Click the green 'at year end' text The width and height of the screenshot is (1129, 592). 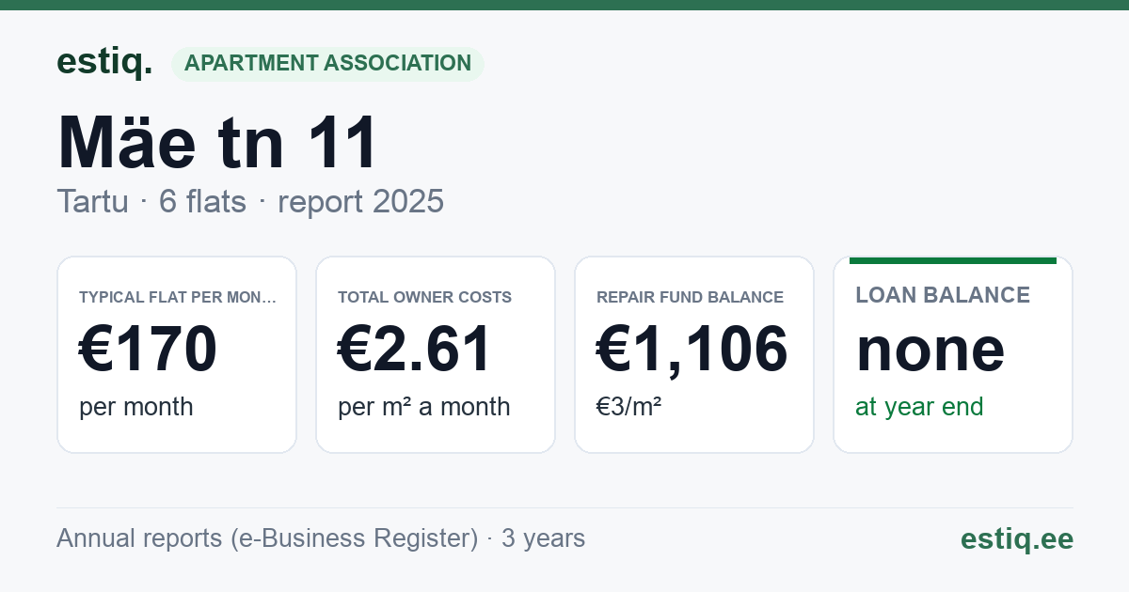coord(919,407)
